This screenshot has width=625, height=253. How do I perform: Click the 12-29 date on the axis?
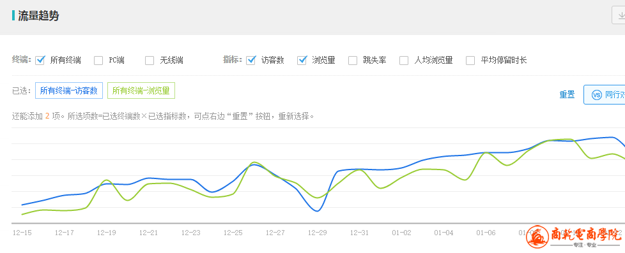317,233
